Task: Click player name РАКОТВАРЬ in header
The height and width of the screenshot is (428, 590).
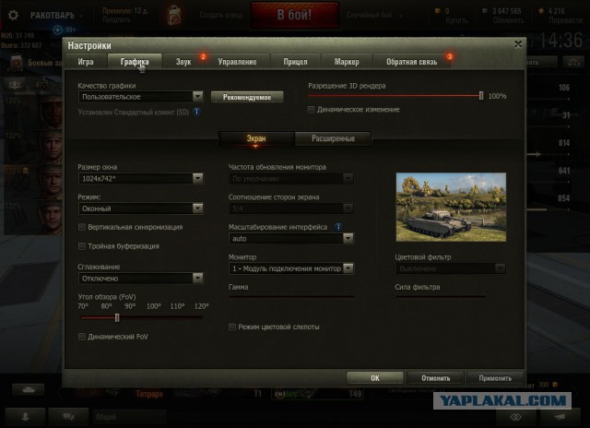Action: (x=53, y=16)
